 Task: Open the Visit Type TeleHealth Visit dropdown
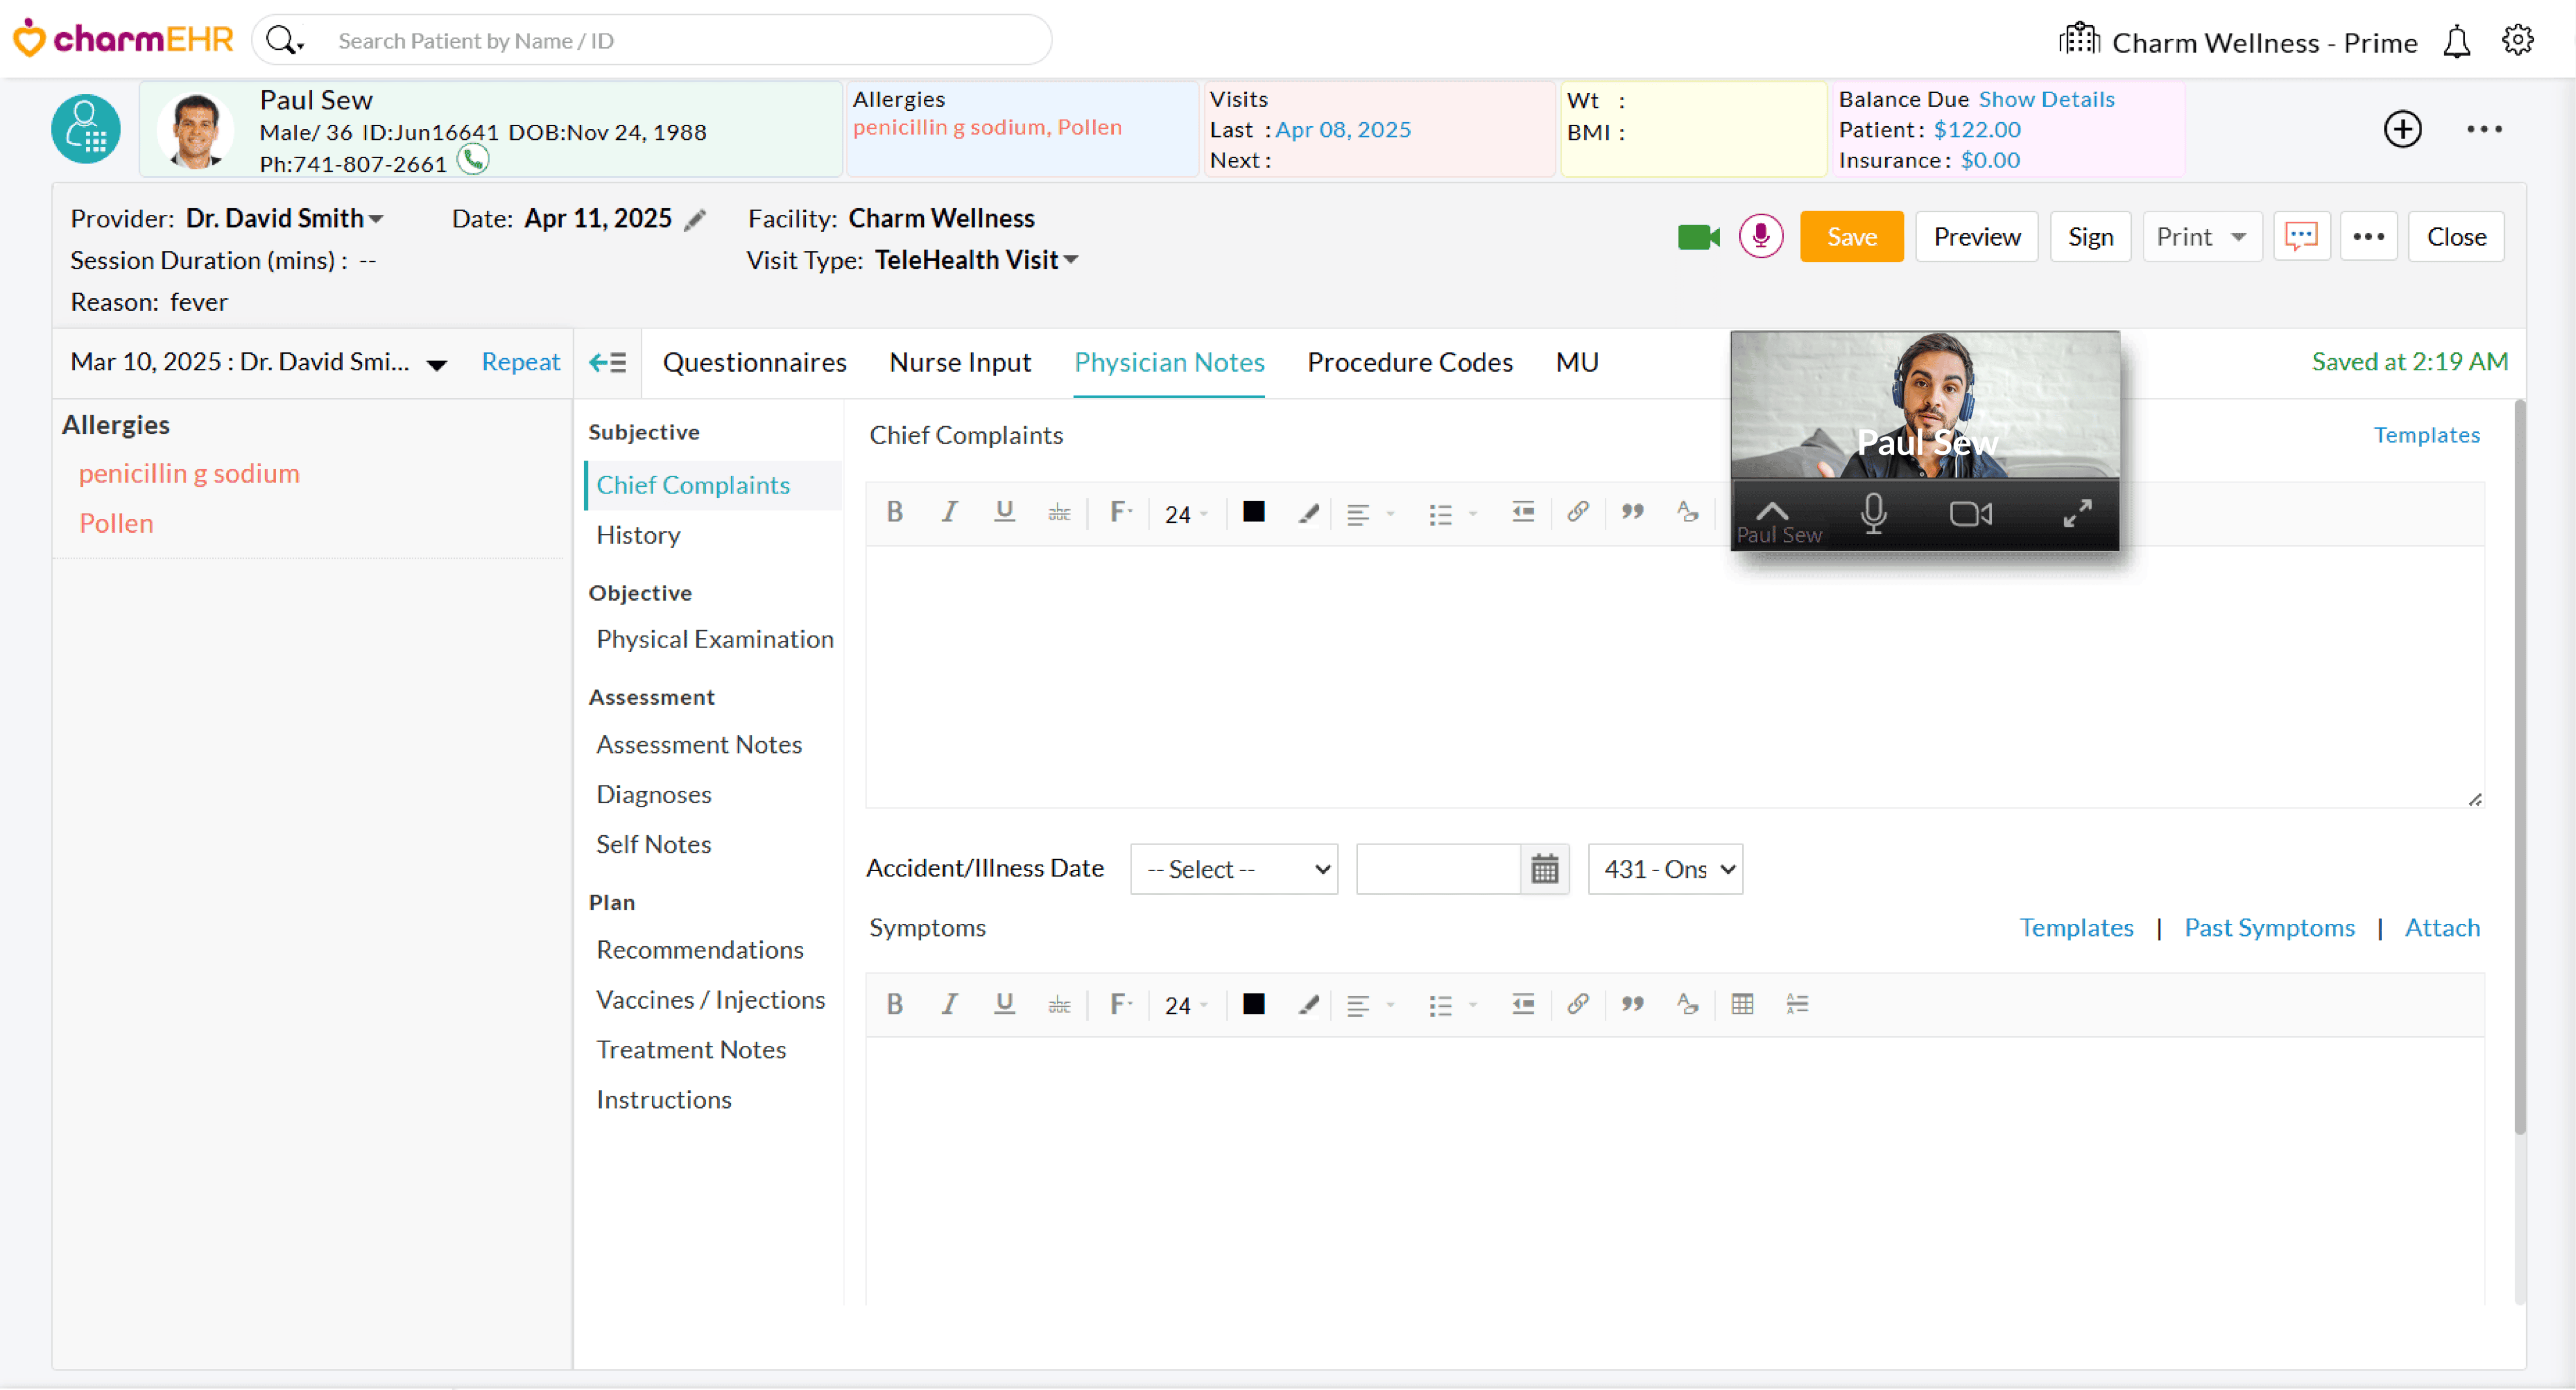[976, 260]
